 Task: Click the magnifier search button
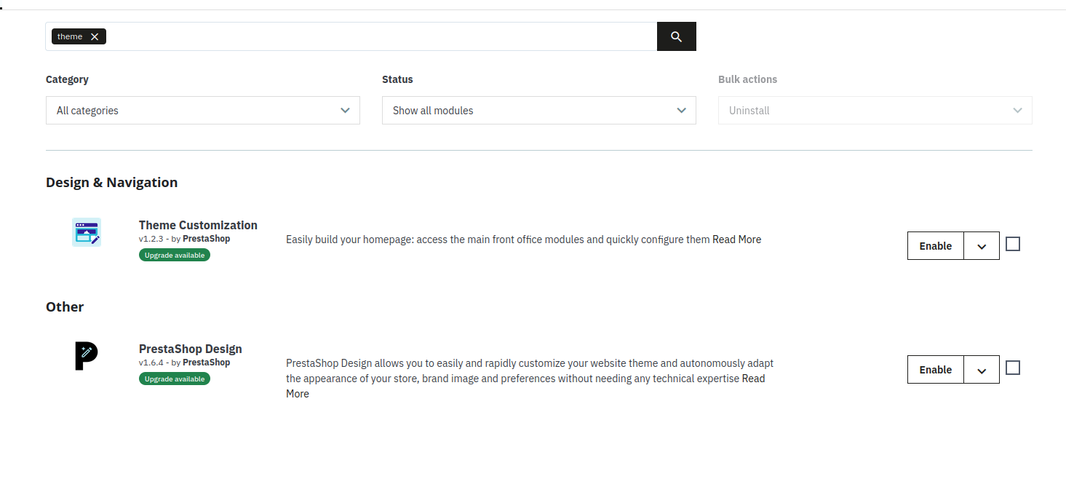(x=676, y=36)
